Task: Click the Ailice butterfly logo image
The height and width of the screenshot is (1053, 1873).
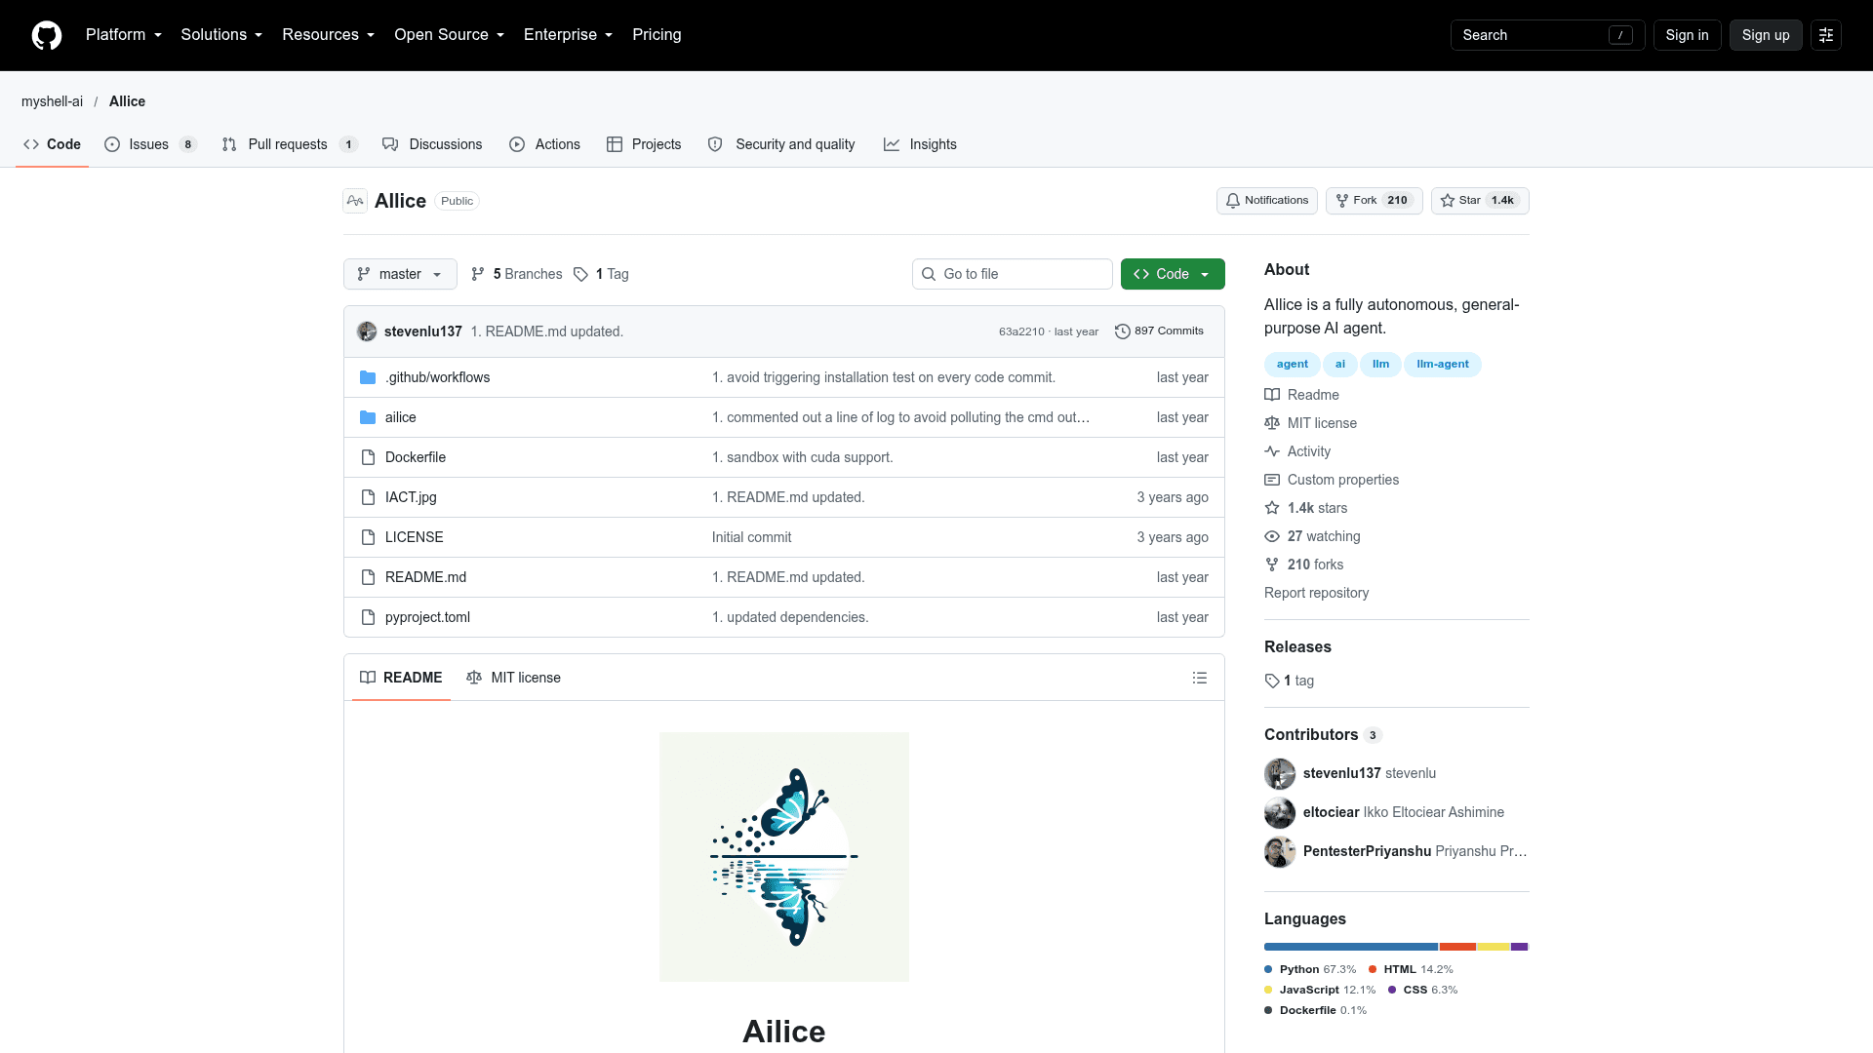Action: 784,857
